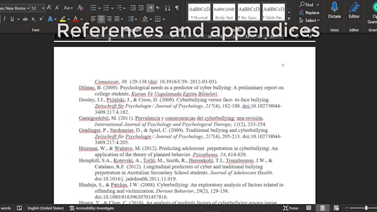Screen dimensions: 377x212
Task: Open the font name dropdown
Action: click(28, 8)
